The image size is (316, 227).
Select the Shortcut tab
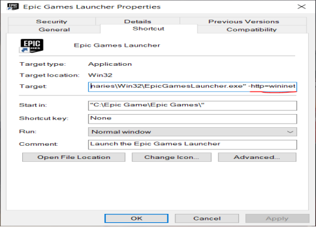tap(148, 29)
